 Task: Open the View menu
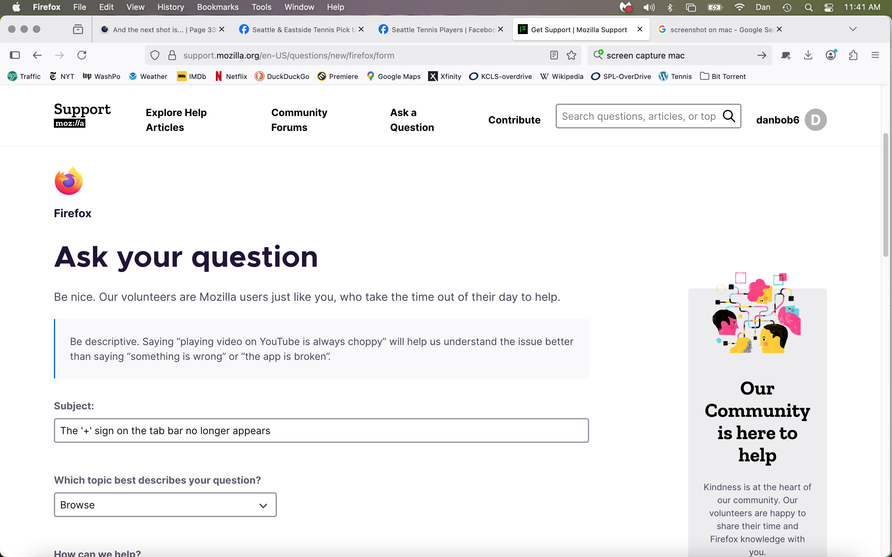[135, 7]
